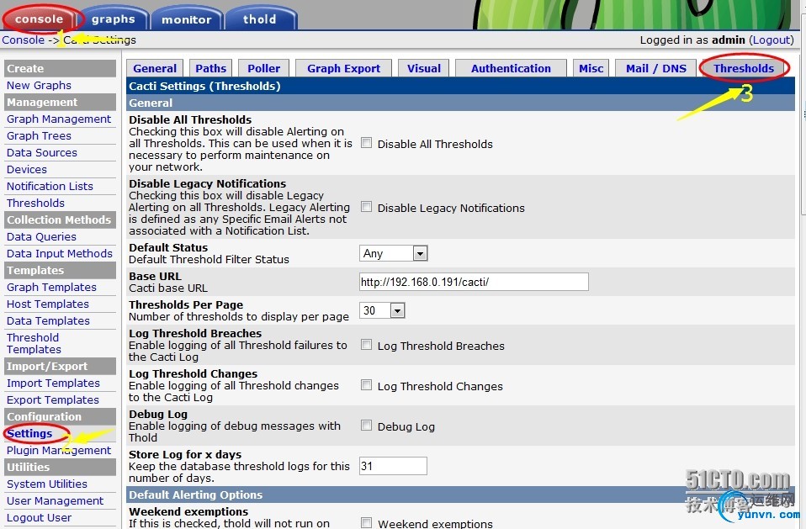Open Data Queries in sidebar
The width and height of the screenshot is (806, 529).
(x=41, y=237)
